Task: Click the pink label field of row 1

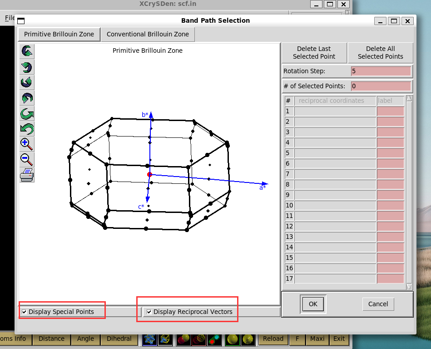Action: click(390, 111)
